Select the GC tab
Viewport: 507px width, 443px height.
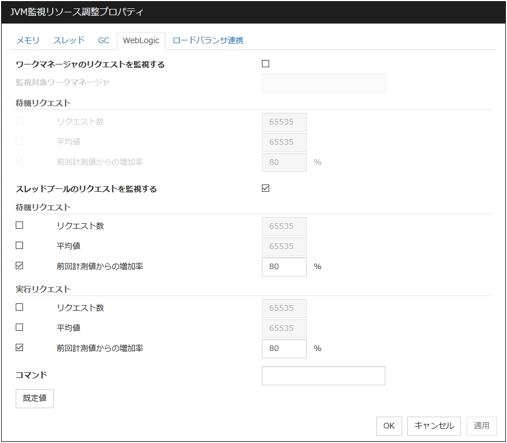(104, 40)
